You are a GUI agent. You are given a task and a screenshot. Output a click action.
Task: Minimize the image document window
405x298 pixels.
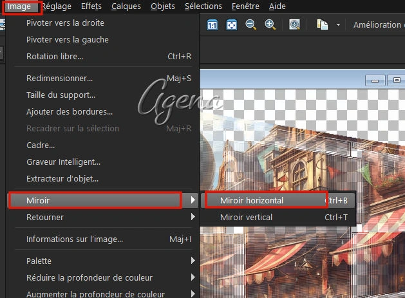point(375,80)
